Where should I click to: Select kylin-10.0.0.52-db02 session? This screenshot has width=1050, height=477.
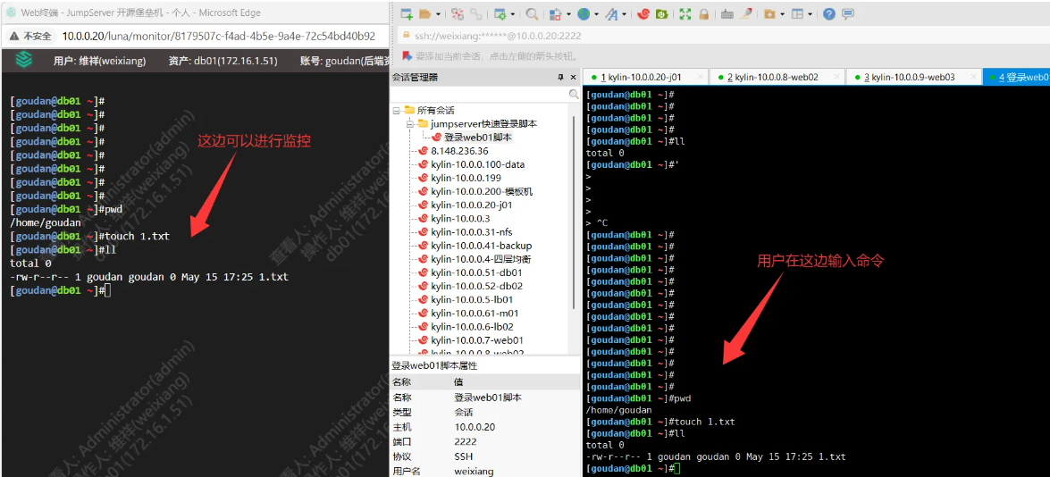tap(477, 286)
